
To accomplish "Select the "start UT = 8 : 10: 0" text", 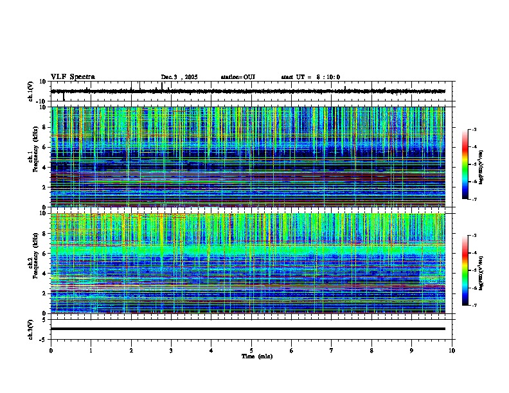I will (310, 77).
